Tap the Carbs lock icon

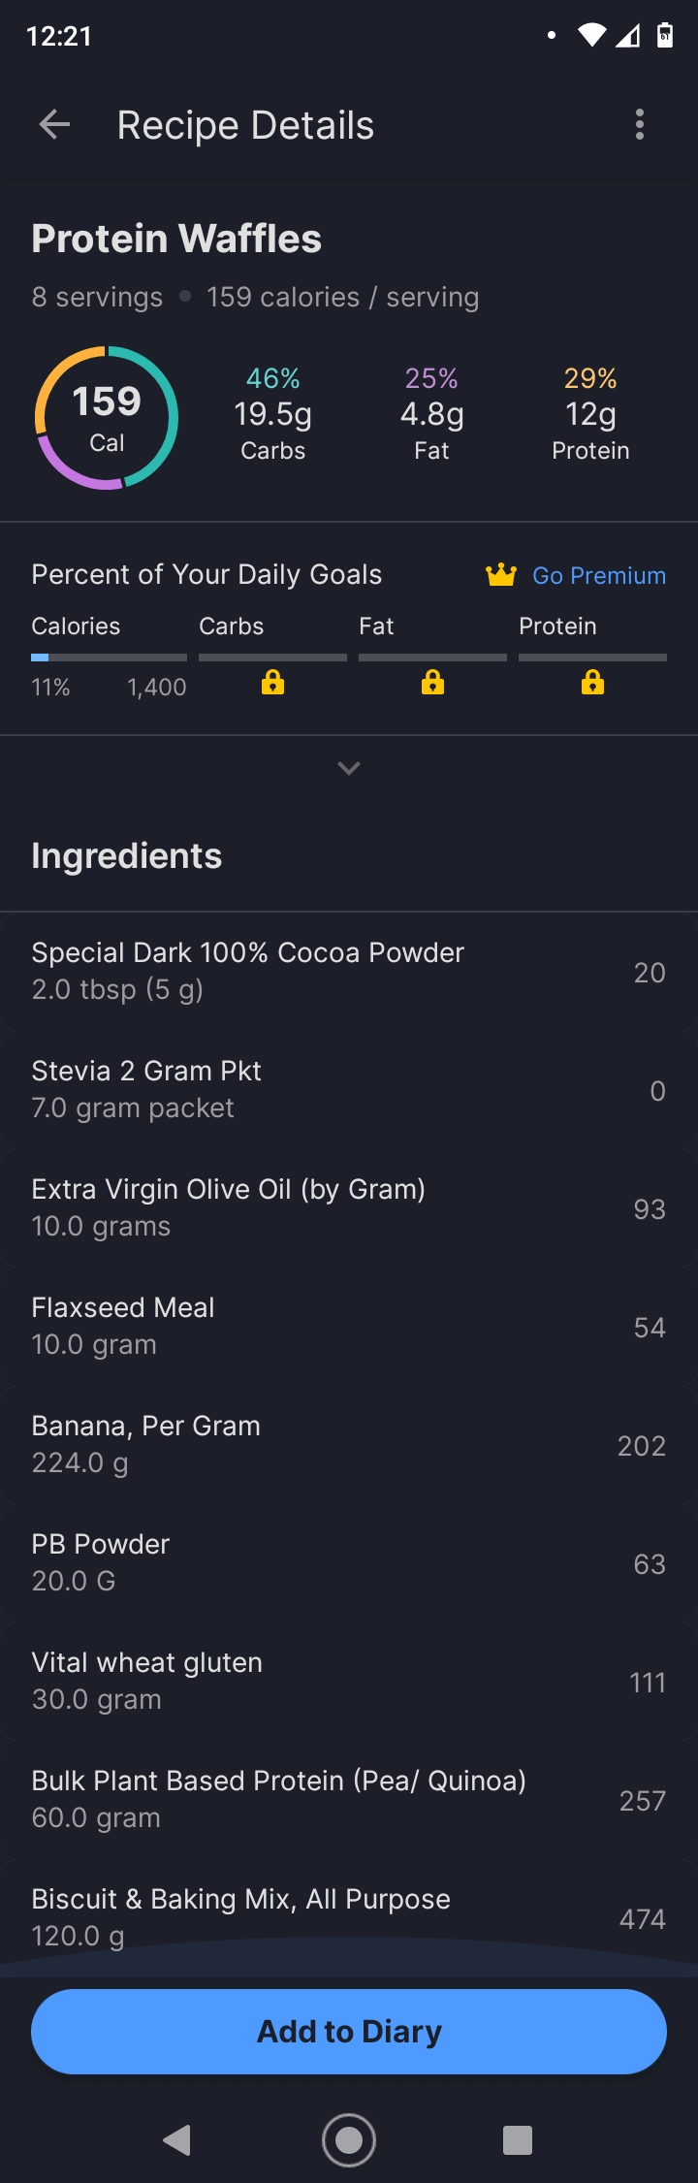point(273,683)
